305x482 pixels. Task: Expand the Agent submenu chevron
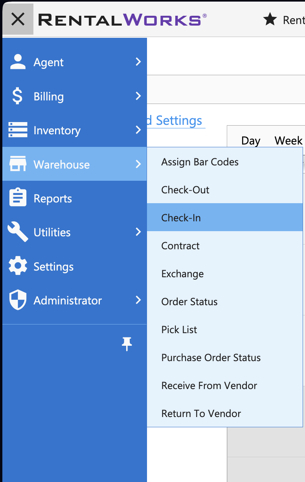(138, 62)
